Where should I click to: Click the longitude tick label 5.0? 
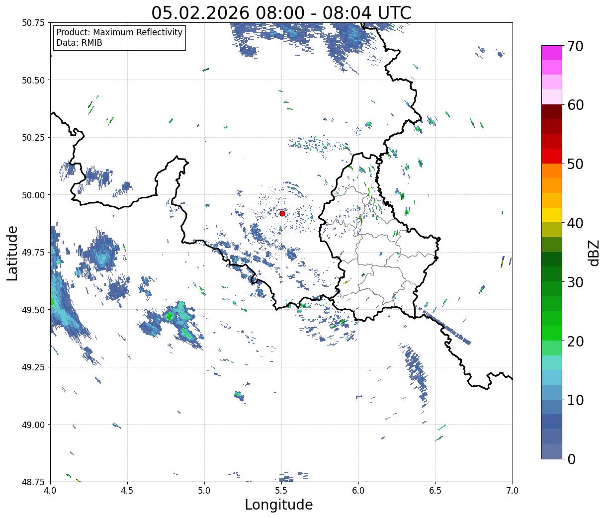click(204, 490)
